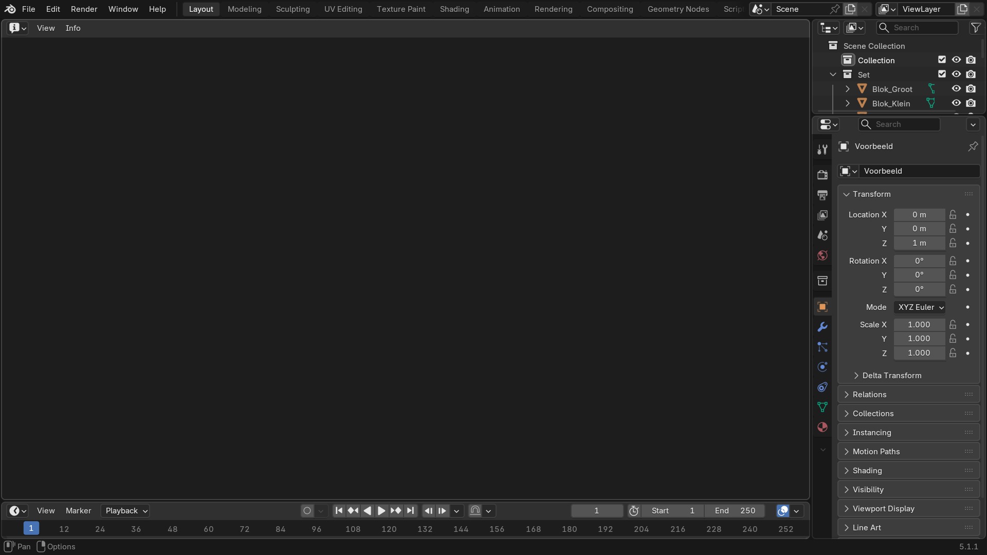
Task: Open the Physics properties tab
Action: click(x=822, y=367)
